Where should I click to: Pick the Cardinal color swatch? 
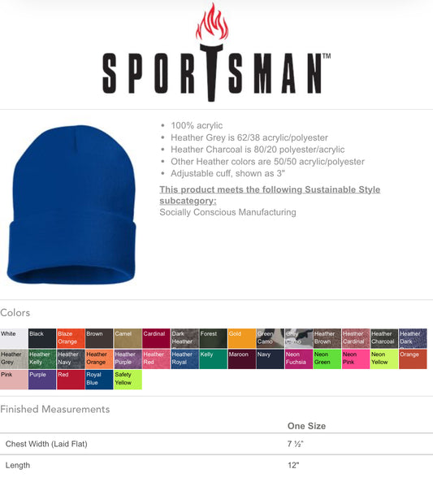[156, 338]
